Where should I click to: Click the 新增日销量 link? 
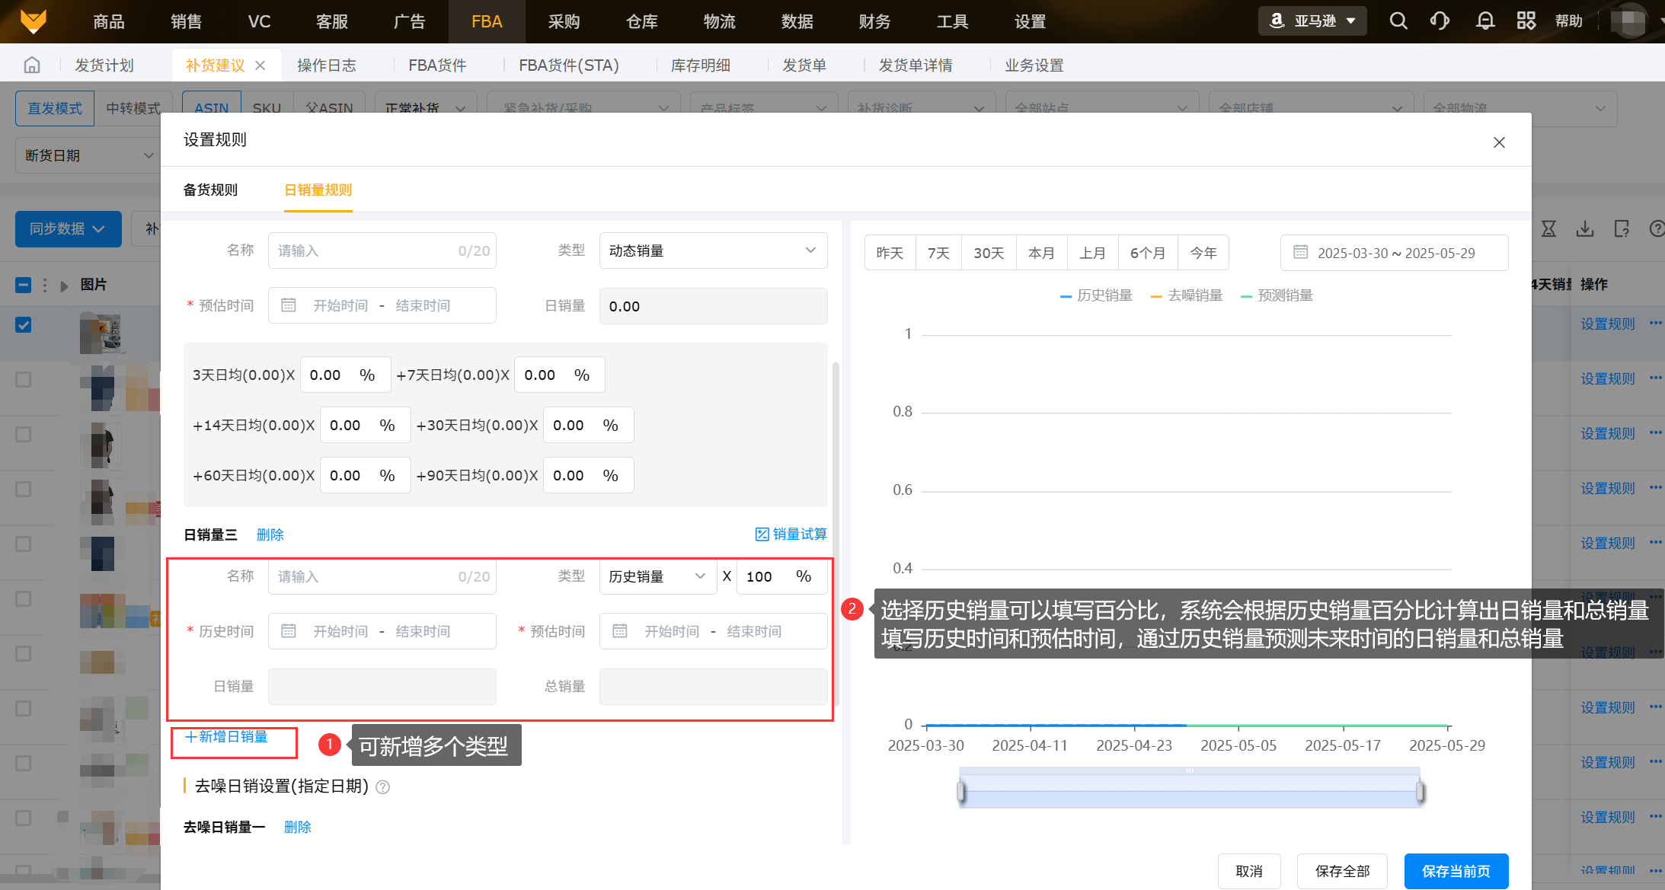(226, 736)
